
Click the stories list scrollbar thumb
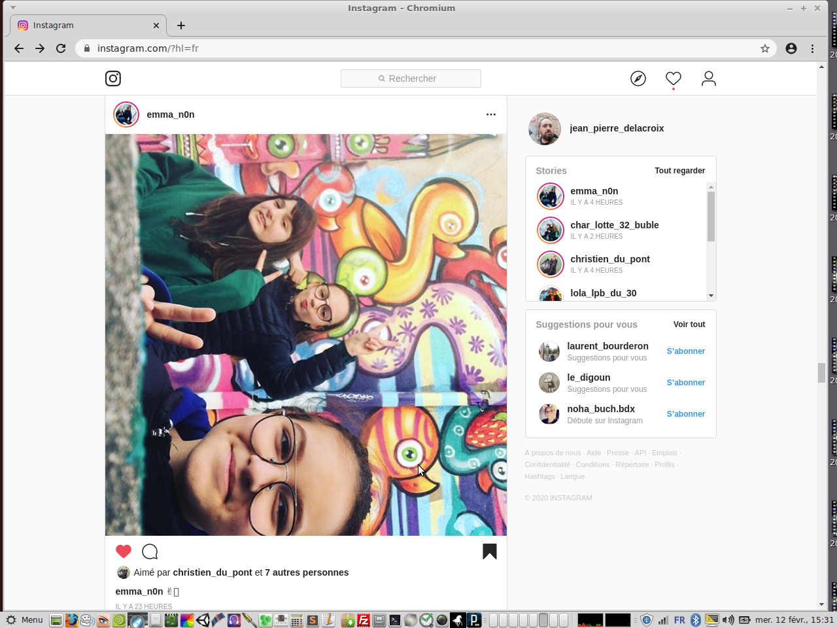711,216
